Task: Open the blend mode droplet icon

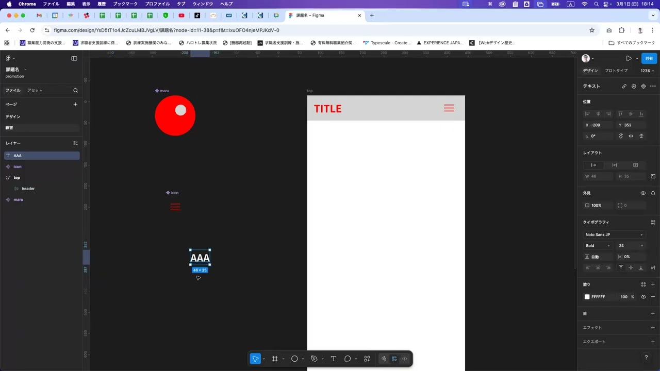Action: (x=653, y=193)
